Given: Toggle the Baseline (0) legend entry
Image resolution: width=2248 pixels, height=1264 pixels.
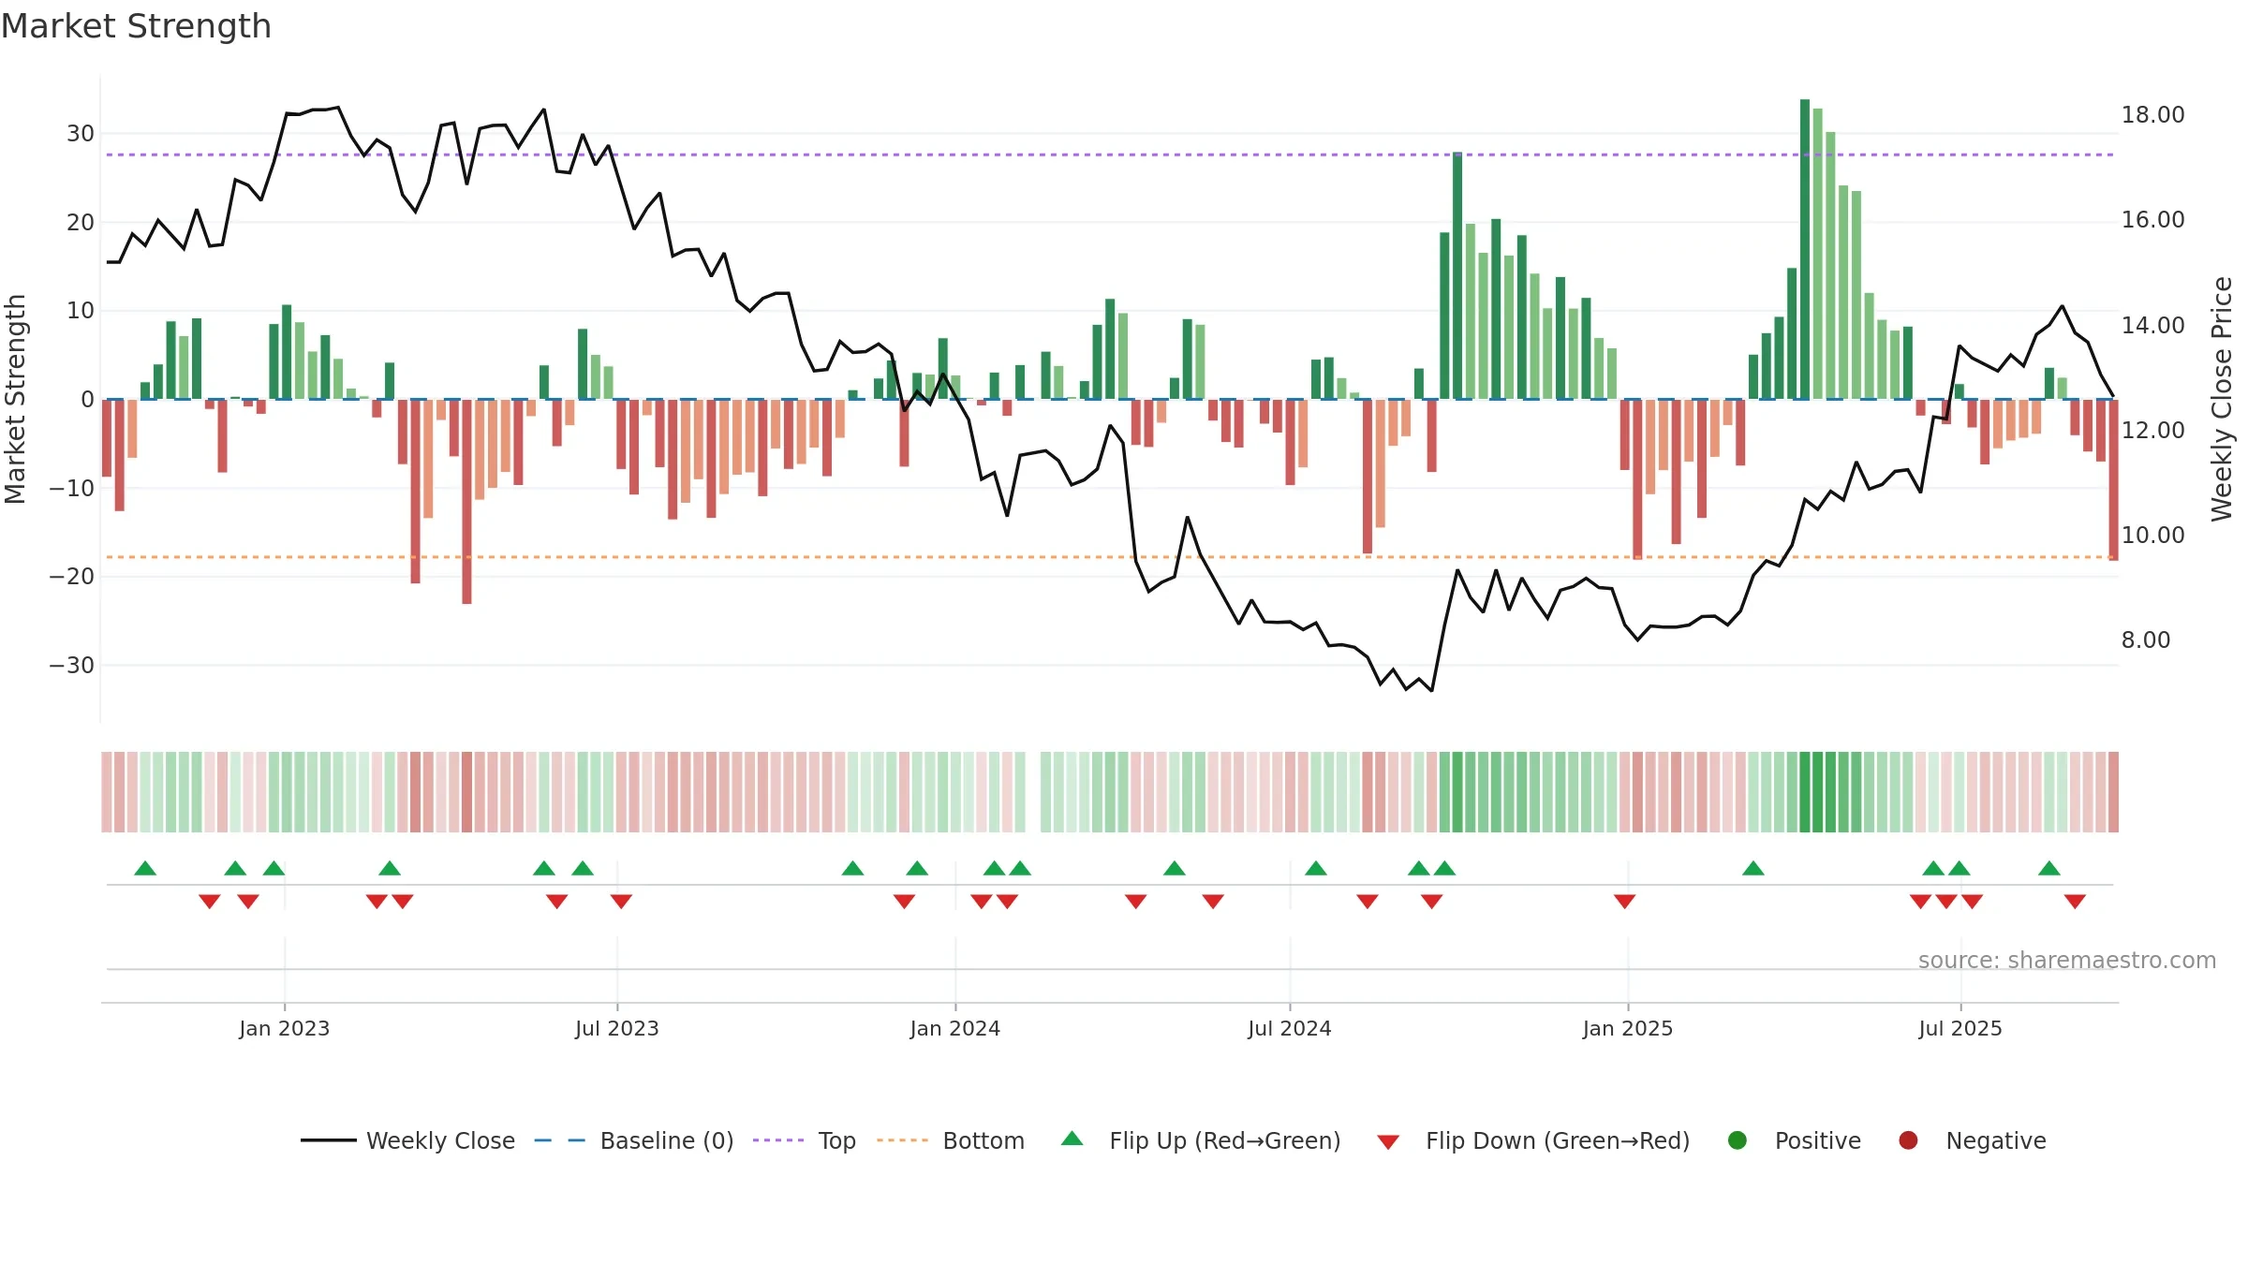Looking at the screenshot, I should pyautogui.click(x=633, y=1140).
